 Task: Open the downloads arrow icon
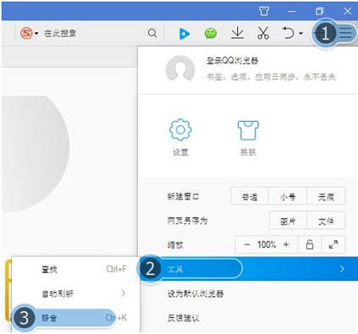pyautogui.click(x=237, y=33)
